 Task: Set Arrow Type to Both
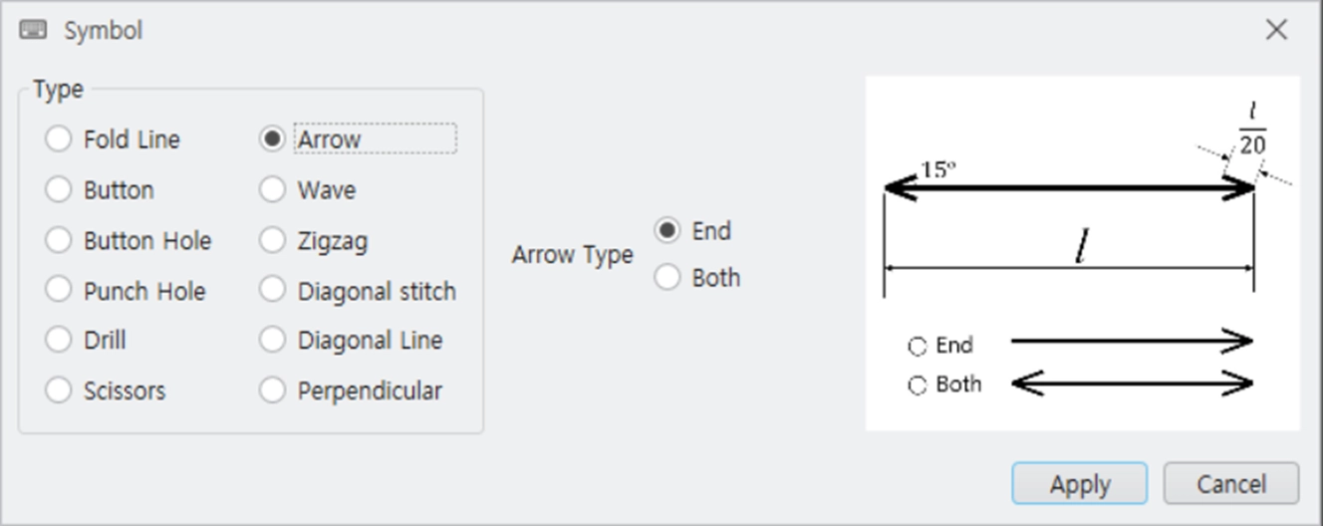697,277
